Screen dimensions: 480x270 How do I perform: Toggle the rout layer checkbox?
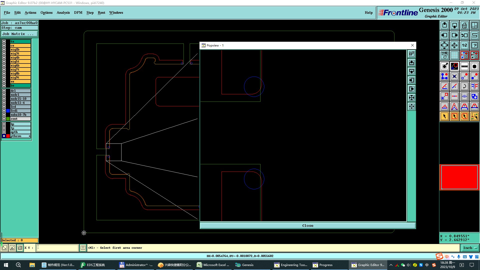(4, 119)
